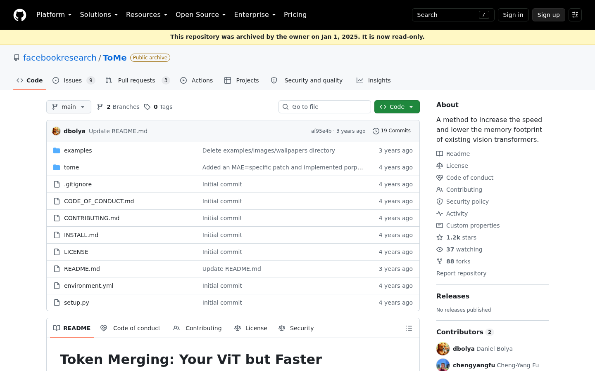Click the LICENSE file icon

pos(57,252)
